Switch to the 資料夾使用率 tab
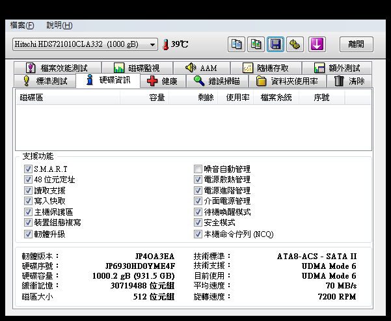The image size is (391, 321). click(288, 81)
